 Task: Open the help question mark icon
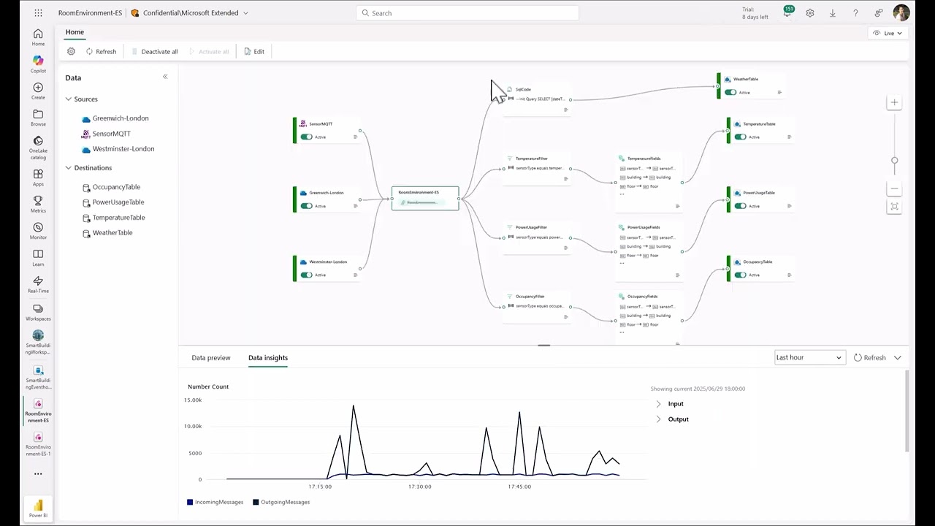pos(855,13)
